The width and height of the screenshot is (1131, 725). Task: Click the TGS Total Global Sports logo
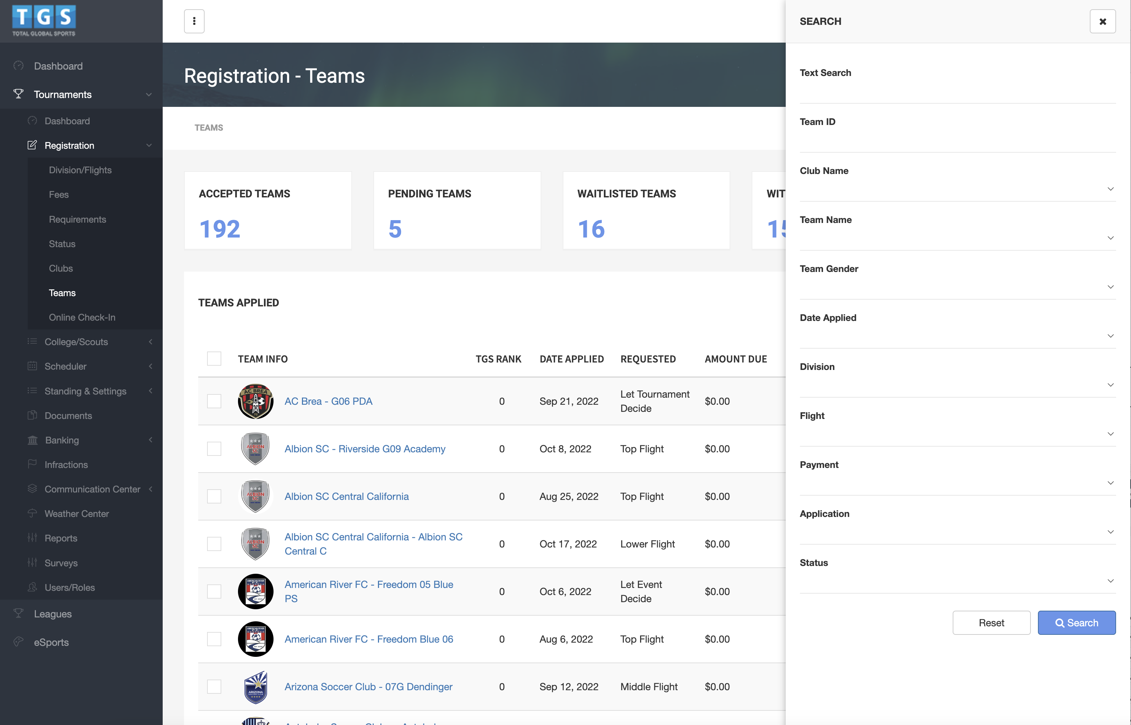(44, 21)
